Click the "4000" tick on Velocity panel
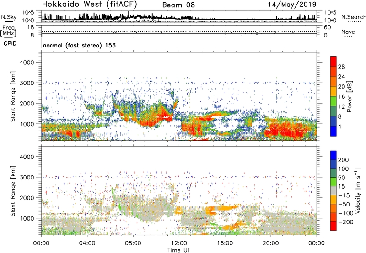Screen dimensions: 366x253 (27, 157)
